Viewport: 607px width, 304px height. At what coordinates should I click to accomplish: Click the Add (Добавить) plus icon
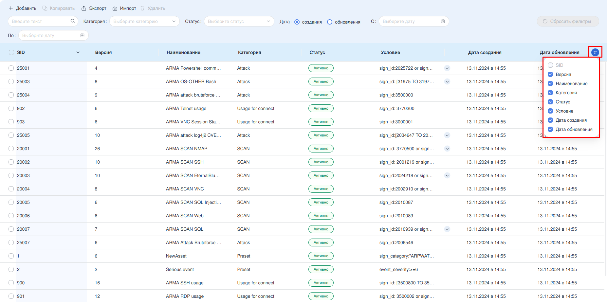tap(11, 8)
